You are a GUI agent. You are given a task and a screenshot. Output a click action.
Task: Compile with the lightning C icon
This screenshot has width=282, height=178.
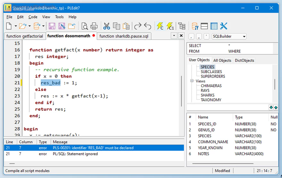pos(160,26)
